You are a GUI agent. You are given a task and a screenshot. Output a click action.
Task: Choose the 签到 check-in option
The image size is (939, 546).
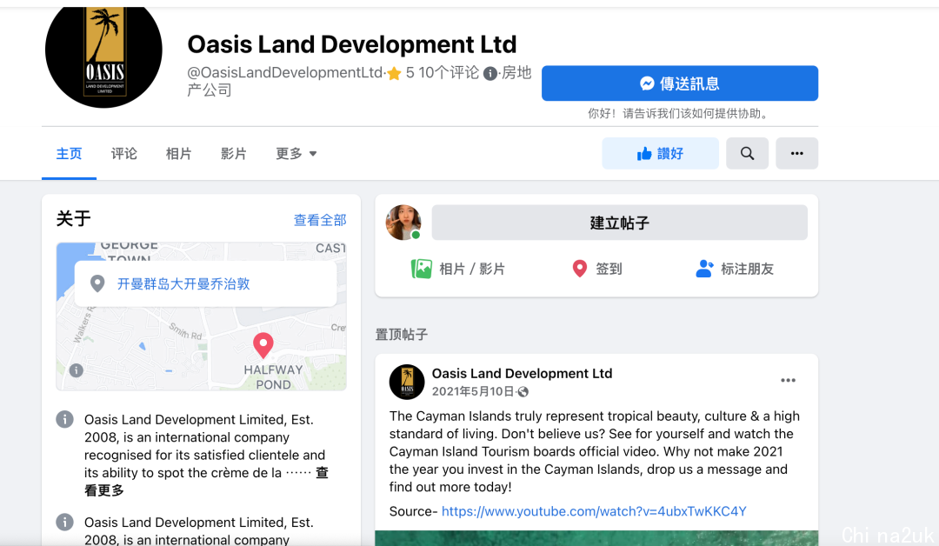click(x=597, y=269)
